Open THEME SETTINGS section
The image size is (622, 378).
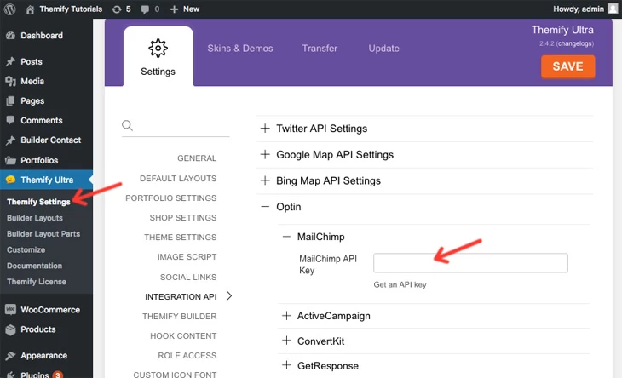[x=180, y=237]
